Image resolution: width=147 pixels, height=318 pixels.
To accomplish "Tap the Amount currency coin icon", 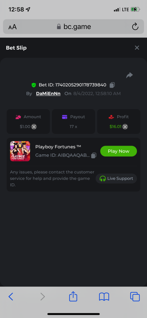I will click(34, 127).
